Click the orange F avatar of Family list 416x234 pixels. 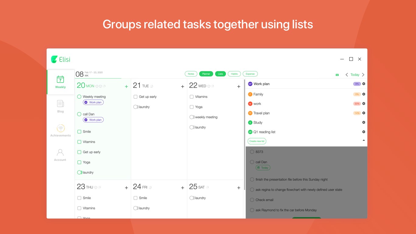point(250,94)
